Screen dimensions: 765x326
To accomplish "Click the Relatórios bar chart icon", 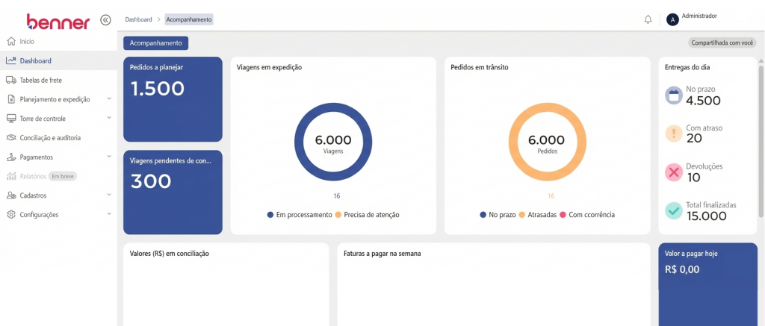I will [11, 176].
